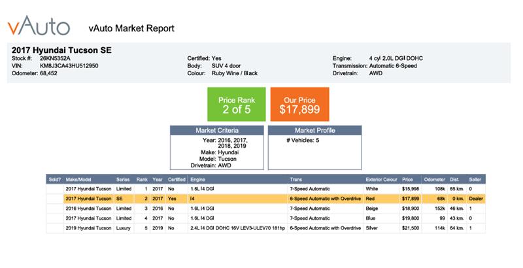Click the Blue exterior colour cell
The height and width of the screenshot is (268, 523).
(371, 218)
